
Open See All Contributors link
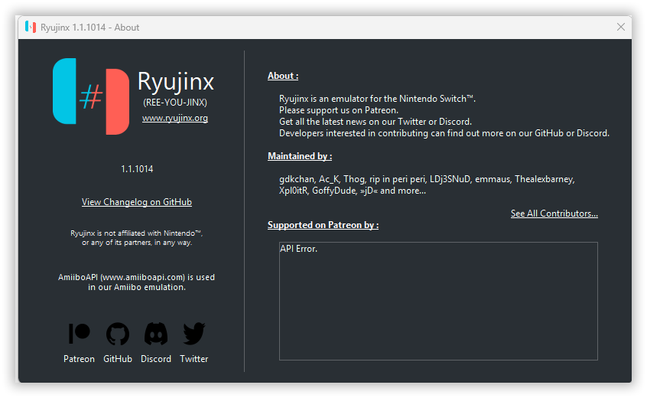click(x=554, y=214)
